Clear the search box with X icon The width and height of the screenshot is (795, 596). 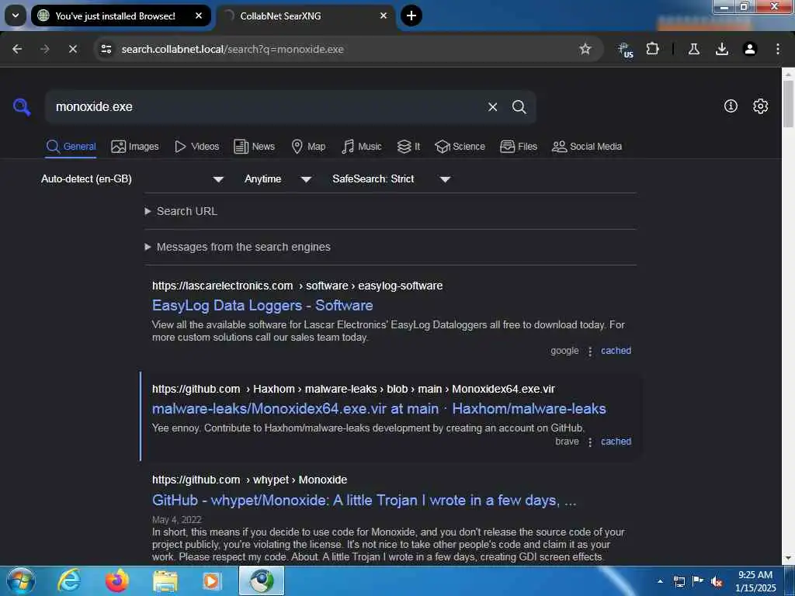pyautogui.click(x=492, y=107)
